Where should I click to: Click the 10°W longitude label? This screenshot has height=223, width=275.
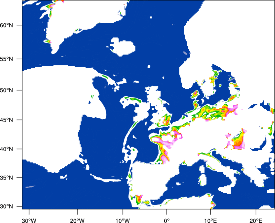pos(122,221)
